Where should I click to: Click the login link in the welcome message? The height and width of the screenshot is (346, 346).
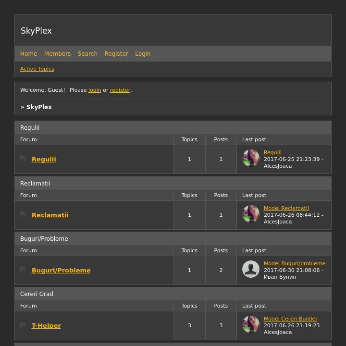pos(95,90)
